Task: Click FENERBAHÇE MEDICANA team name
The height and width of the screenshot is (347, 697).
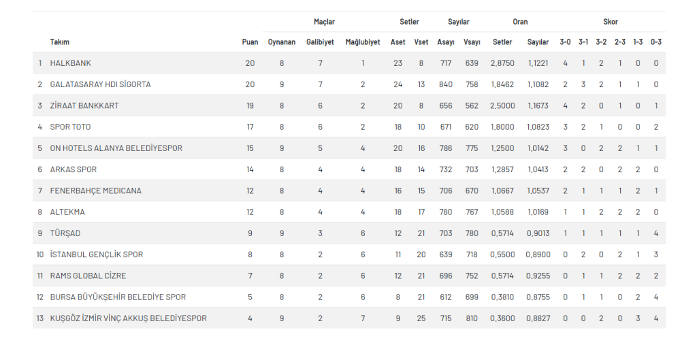Action: pyautogui.click(x=96, y=191)
